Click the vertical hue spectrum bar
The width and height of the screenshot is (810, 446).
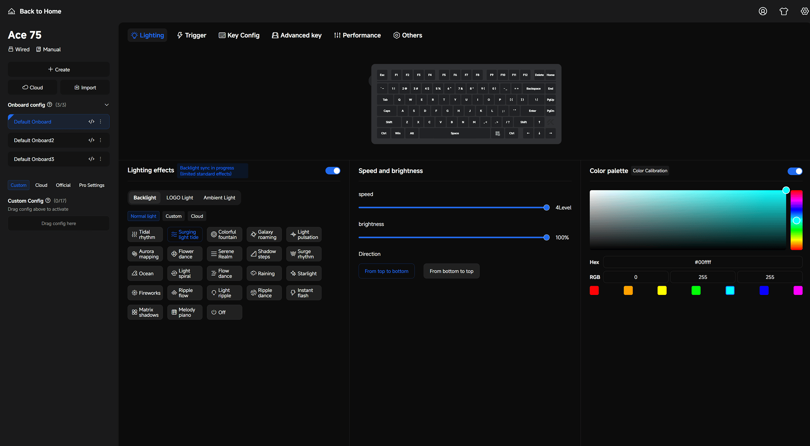click(x=796, y=220)
